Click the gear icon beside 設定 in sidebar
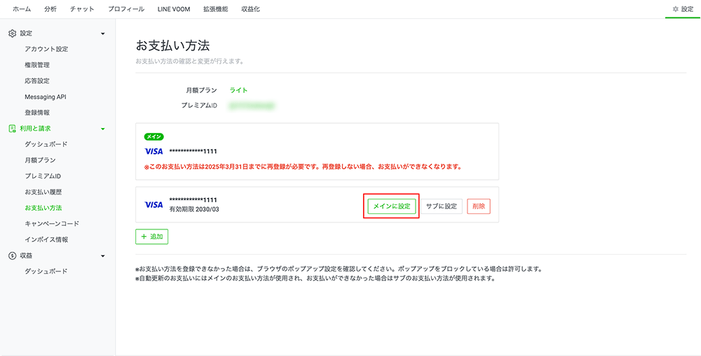 coord(12,34)
